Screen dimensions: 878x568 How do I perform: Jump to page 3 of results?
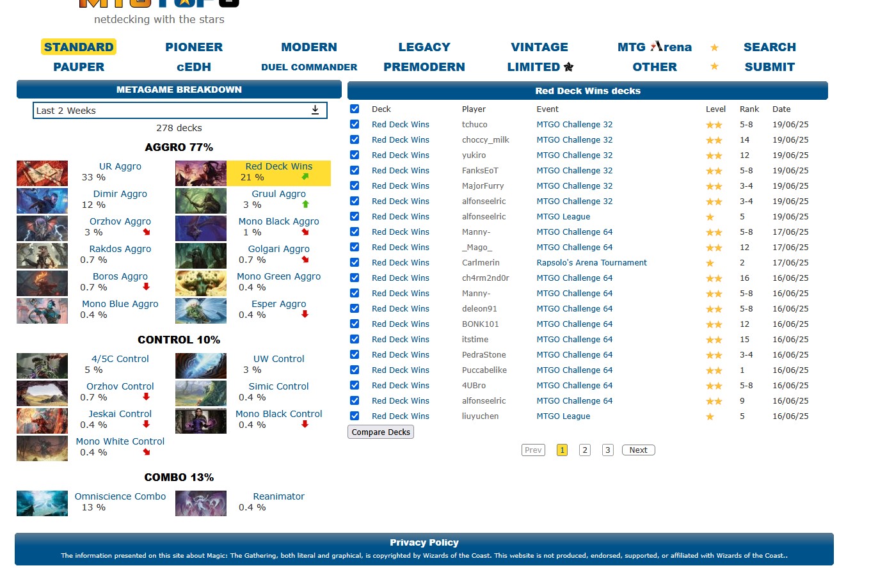[607, 450]
